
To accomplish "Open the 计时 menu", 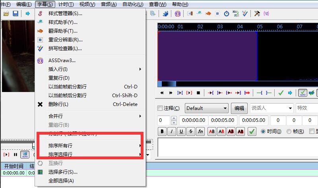I will (x=66, y=4).
